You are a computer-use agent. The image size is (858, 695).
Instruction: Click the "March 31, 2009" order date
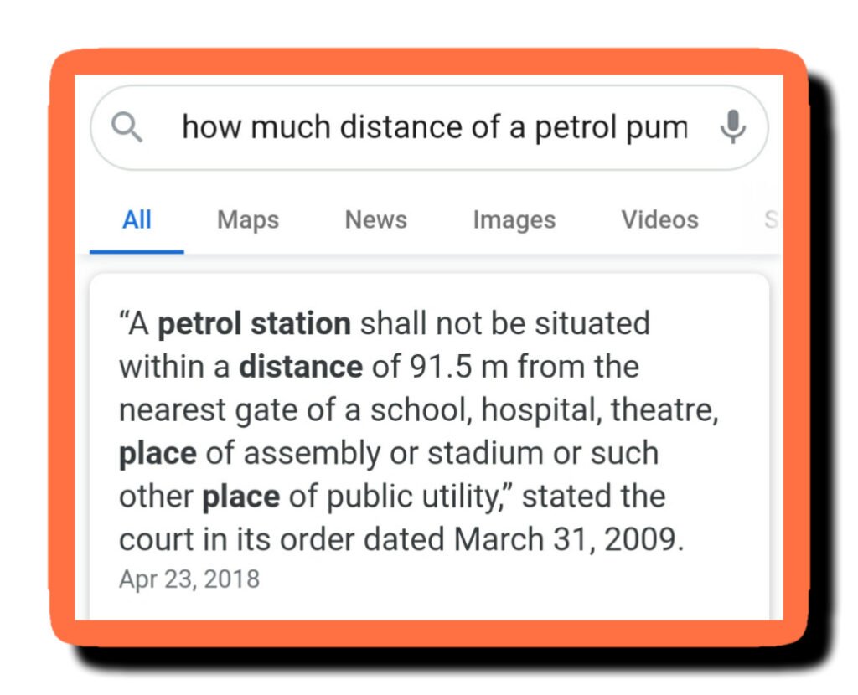tap(569, 540)
